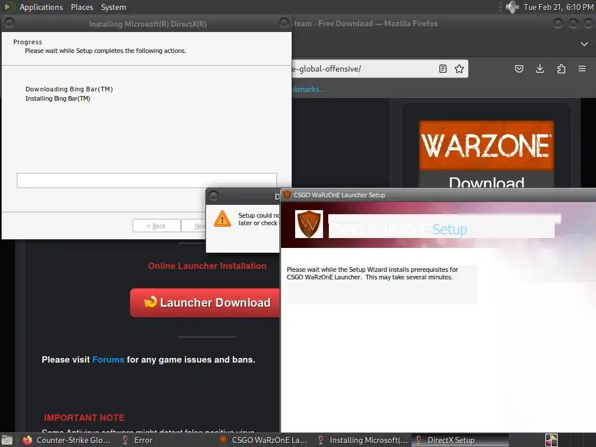Open the Pocket save icon
Image resolution: width=596 pixels, height=447 pixels.
pyautogui.click(x=519, y=69)
